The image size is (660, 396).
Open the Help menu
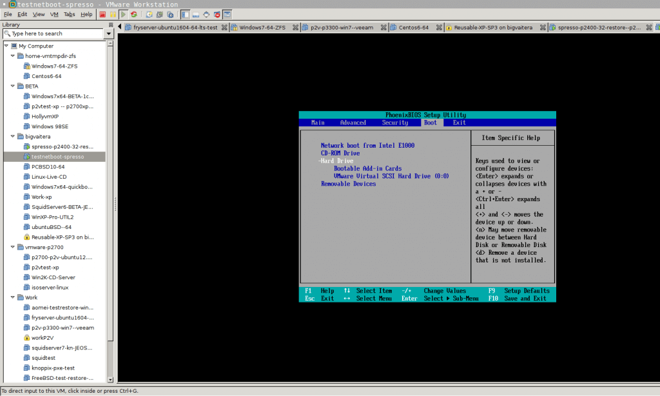click(x=86, y=14)
